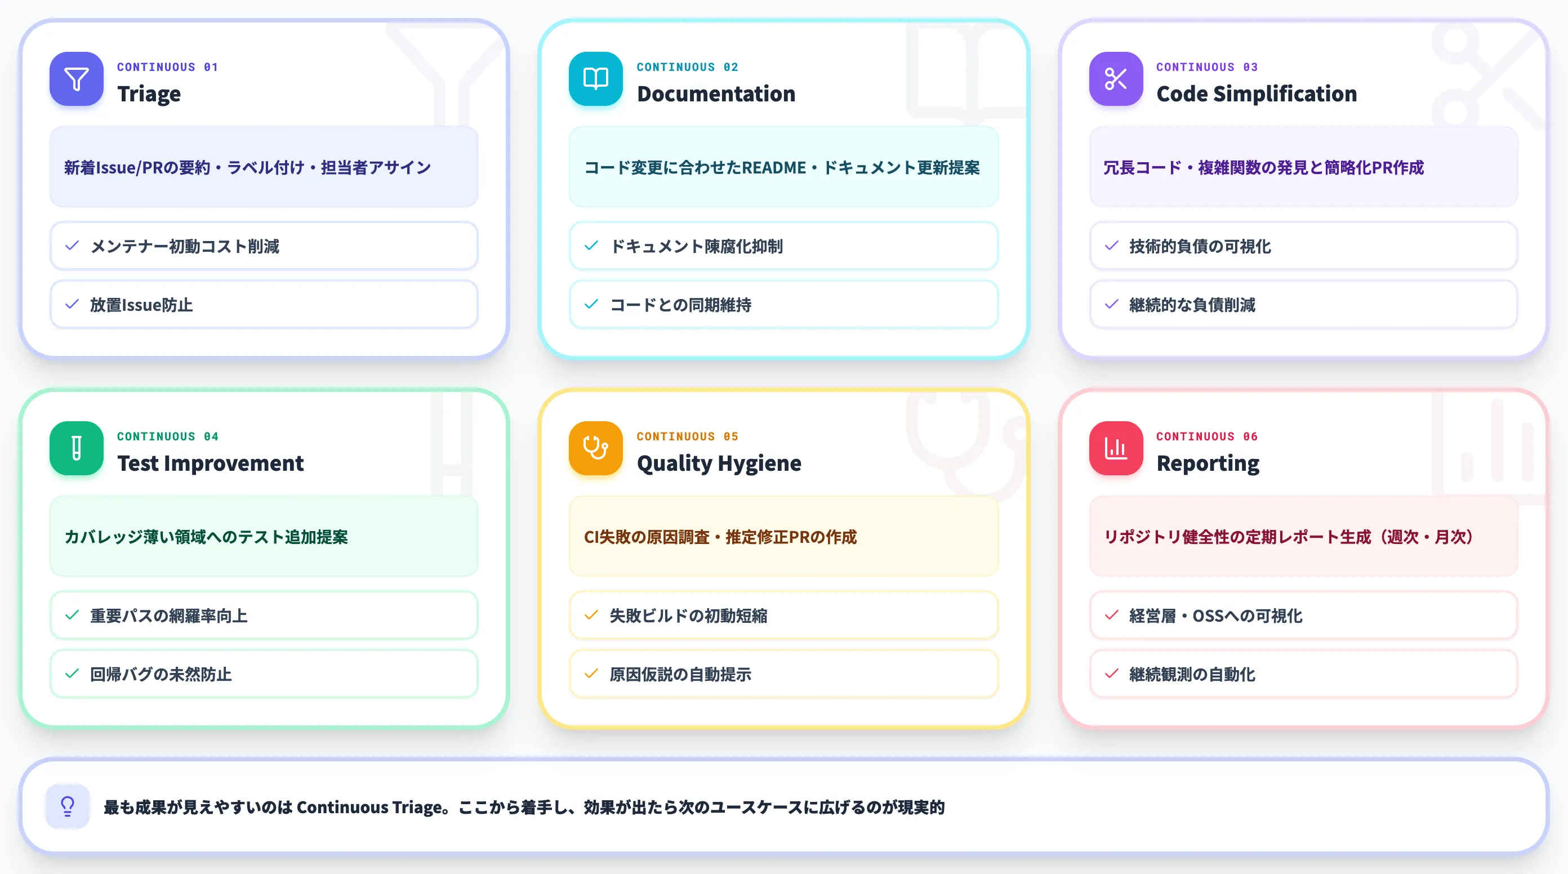Click the lightbulb icon in the bottom banner

pyautogui.click(x=68, y=806)
